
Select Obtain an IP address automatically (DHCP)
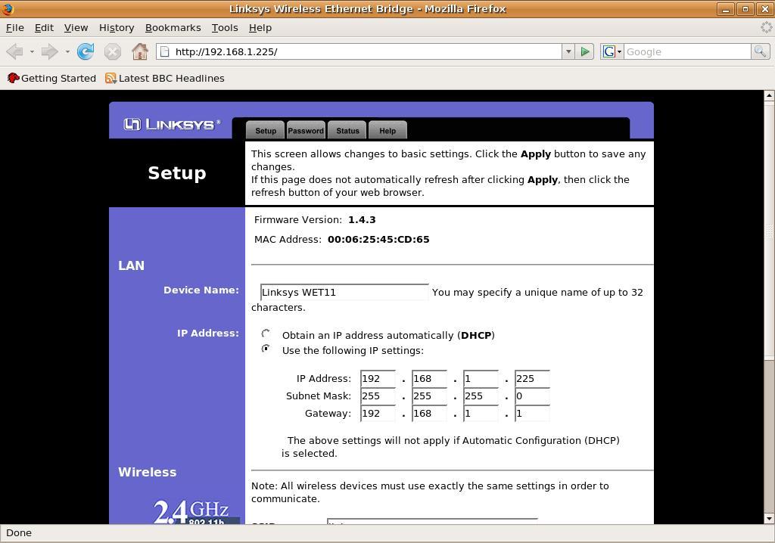point(266,334)
